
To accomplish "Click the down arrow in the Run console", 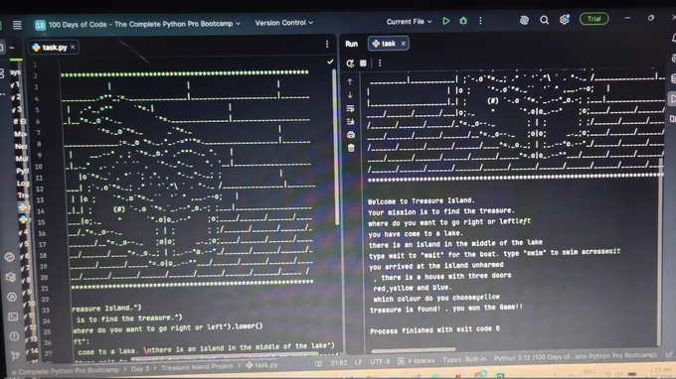I will tap(350, 95).
